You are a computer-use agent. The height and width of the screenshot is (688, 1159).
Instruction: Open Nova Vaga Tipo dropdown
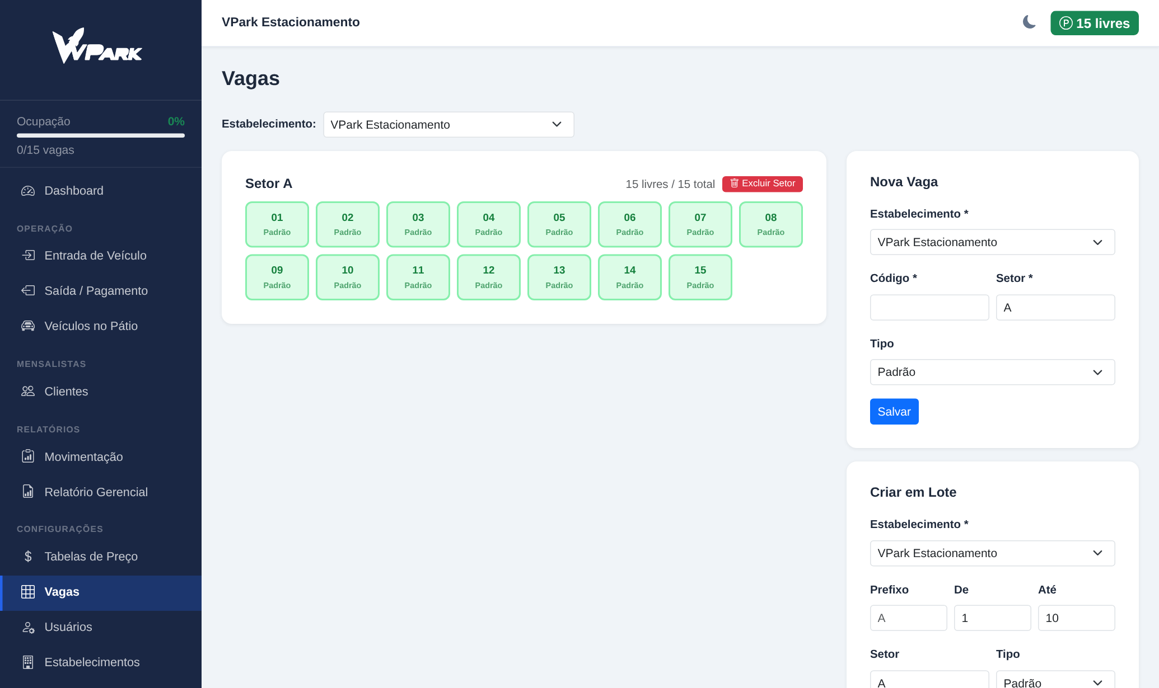tap(992, 372)
